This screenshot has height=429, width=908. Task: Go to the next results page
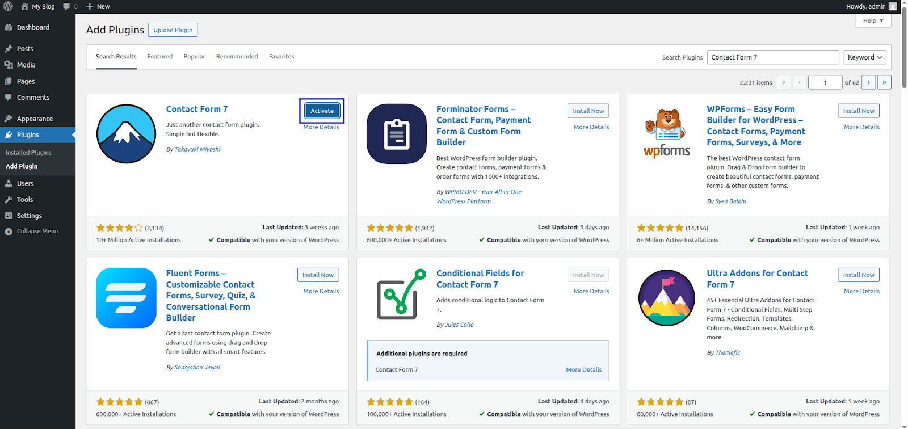pos(868,82)
